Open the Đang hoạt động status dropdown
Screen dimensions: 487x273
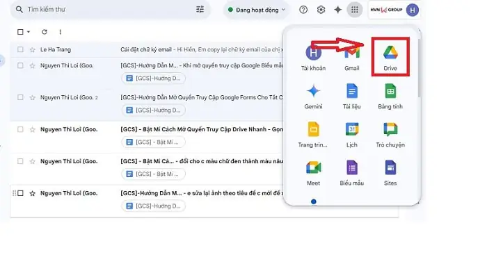[x=257, y=10]
